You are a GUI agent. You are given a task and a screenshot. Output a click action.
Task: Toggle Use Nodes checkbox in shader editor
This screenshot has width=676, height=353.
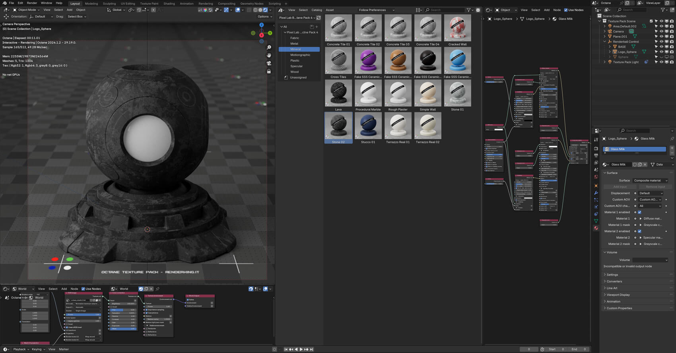coord(566,10)
